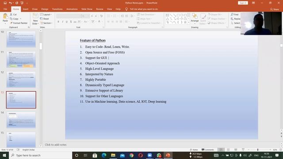This screenshot has width=283, height=159.
Task: Open Shape Effects dropdown
Action: (217, 23)
